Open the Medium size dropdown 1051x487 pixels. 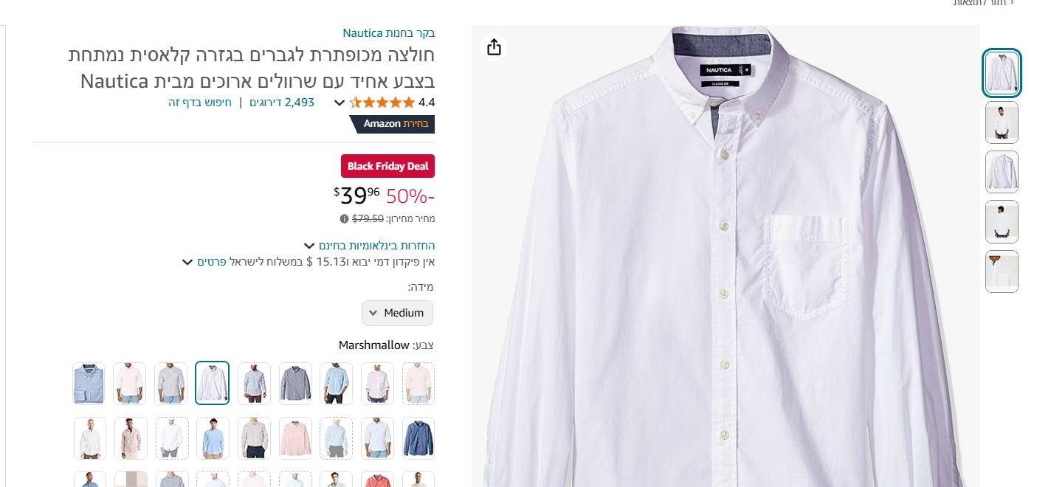(397, 313)
